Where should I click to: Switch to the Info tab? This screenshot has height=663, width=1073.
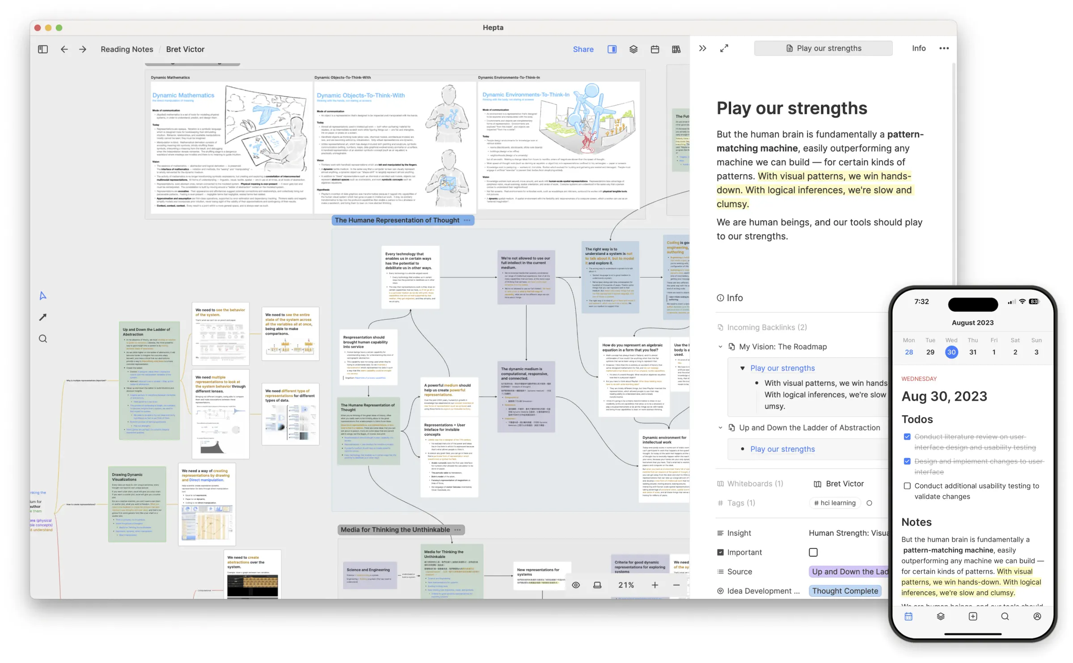coord(919,48)
